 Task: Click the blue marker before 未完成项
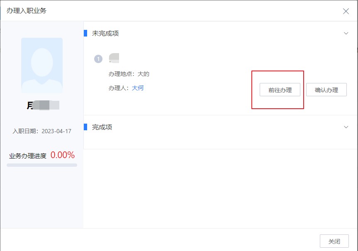(85, 33)
